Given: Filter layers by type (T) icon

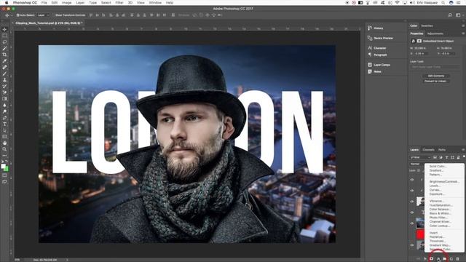Looking at the screenshot, I should [446, 157].
